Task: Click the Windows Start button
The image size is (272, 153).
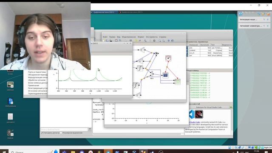Action: 4,152
